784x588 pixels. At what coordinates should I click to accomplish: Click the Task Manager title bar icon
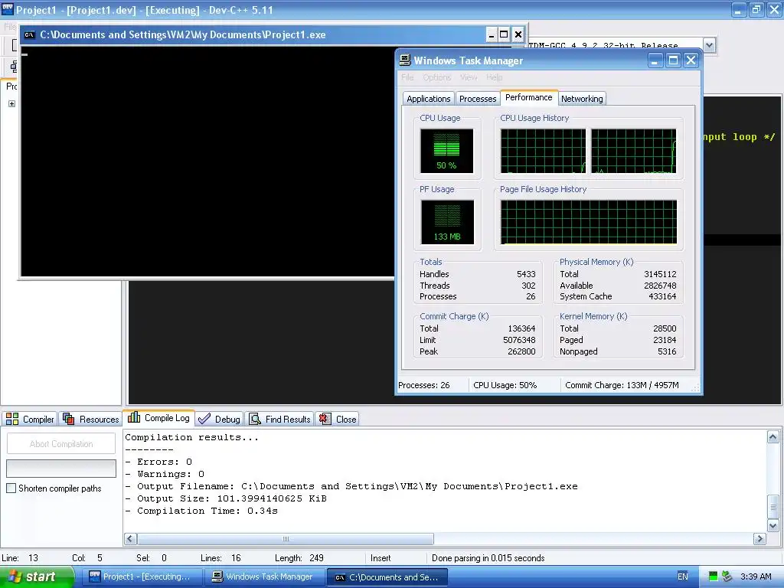404,60
